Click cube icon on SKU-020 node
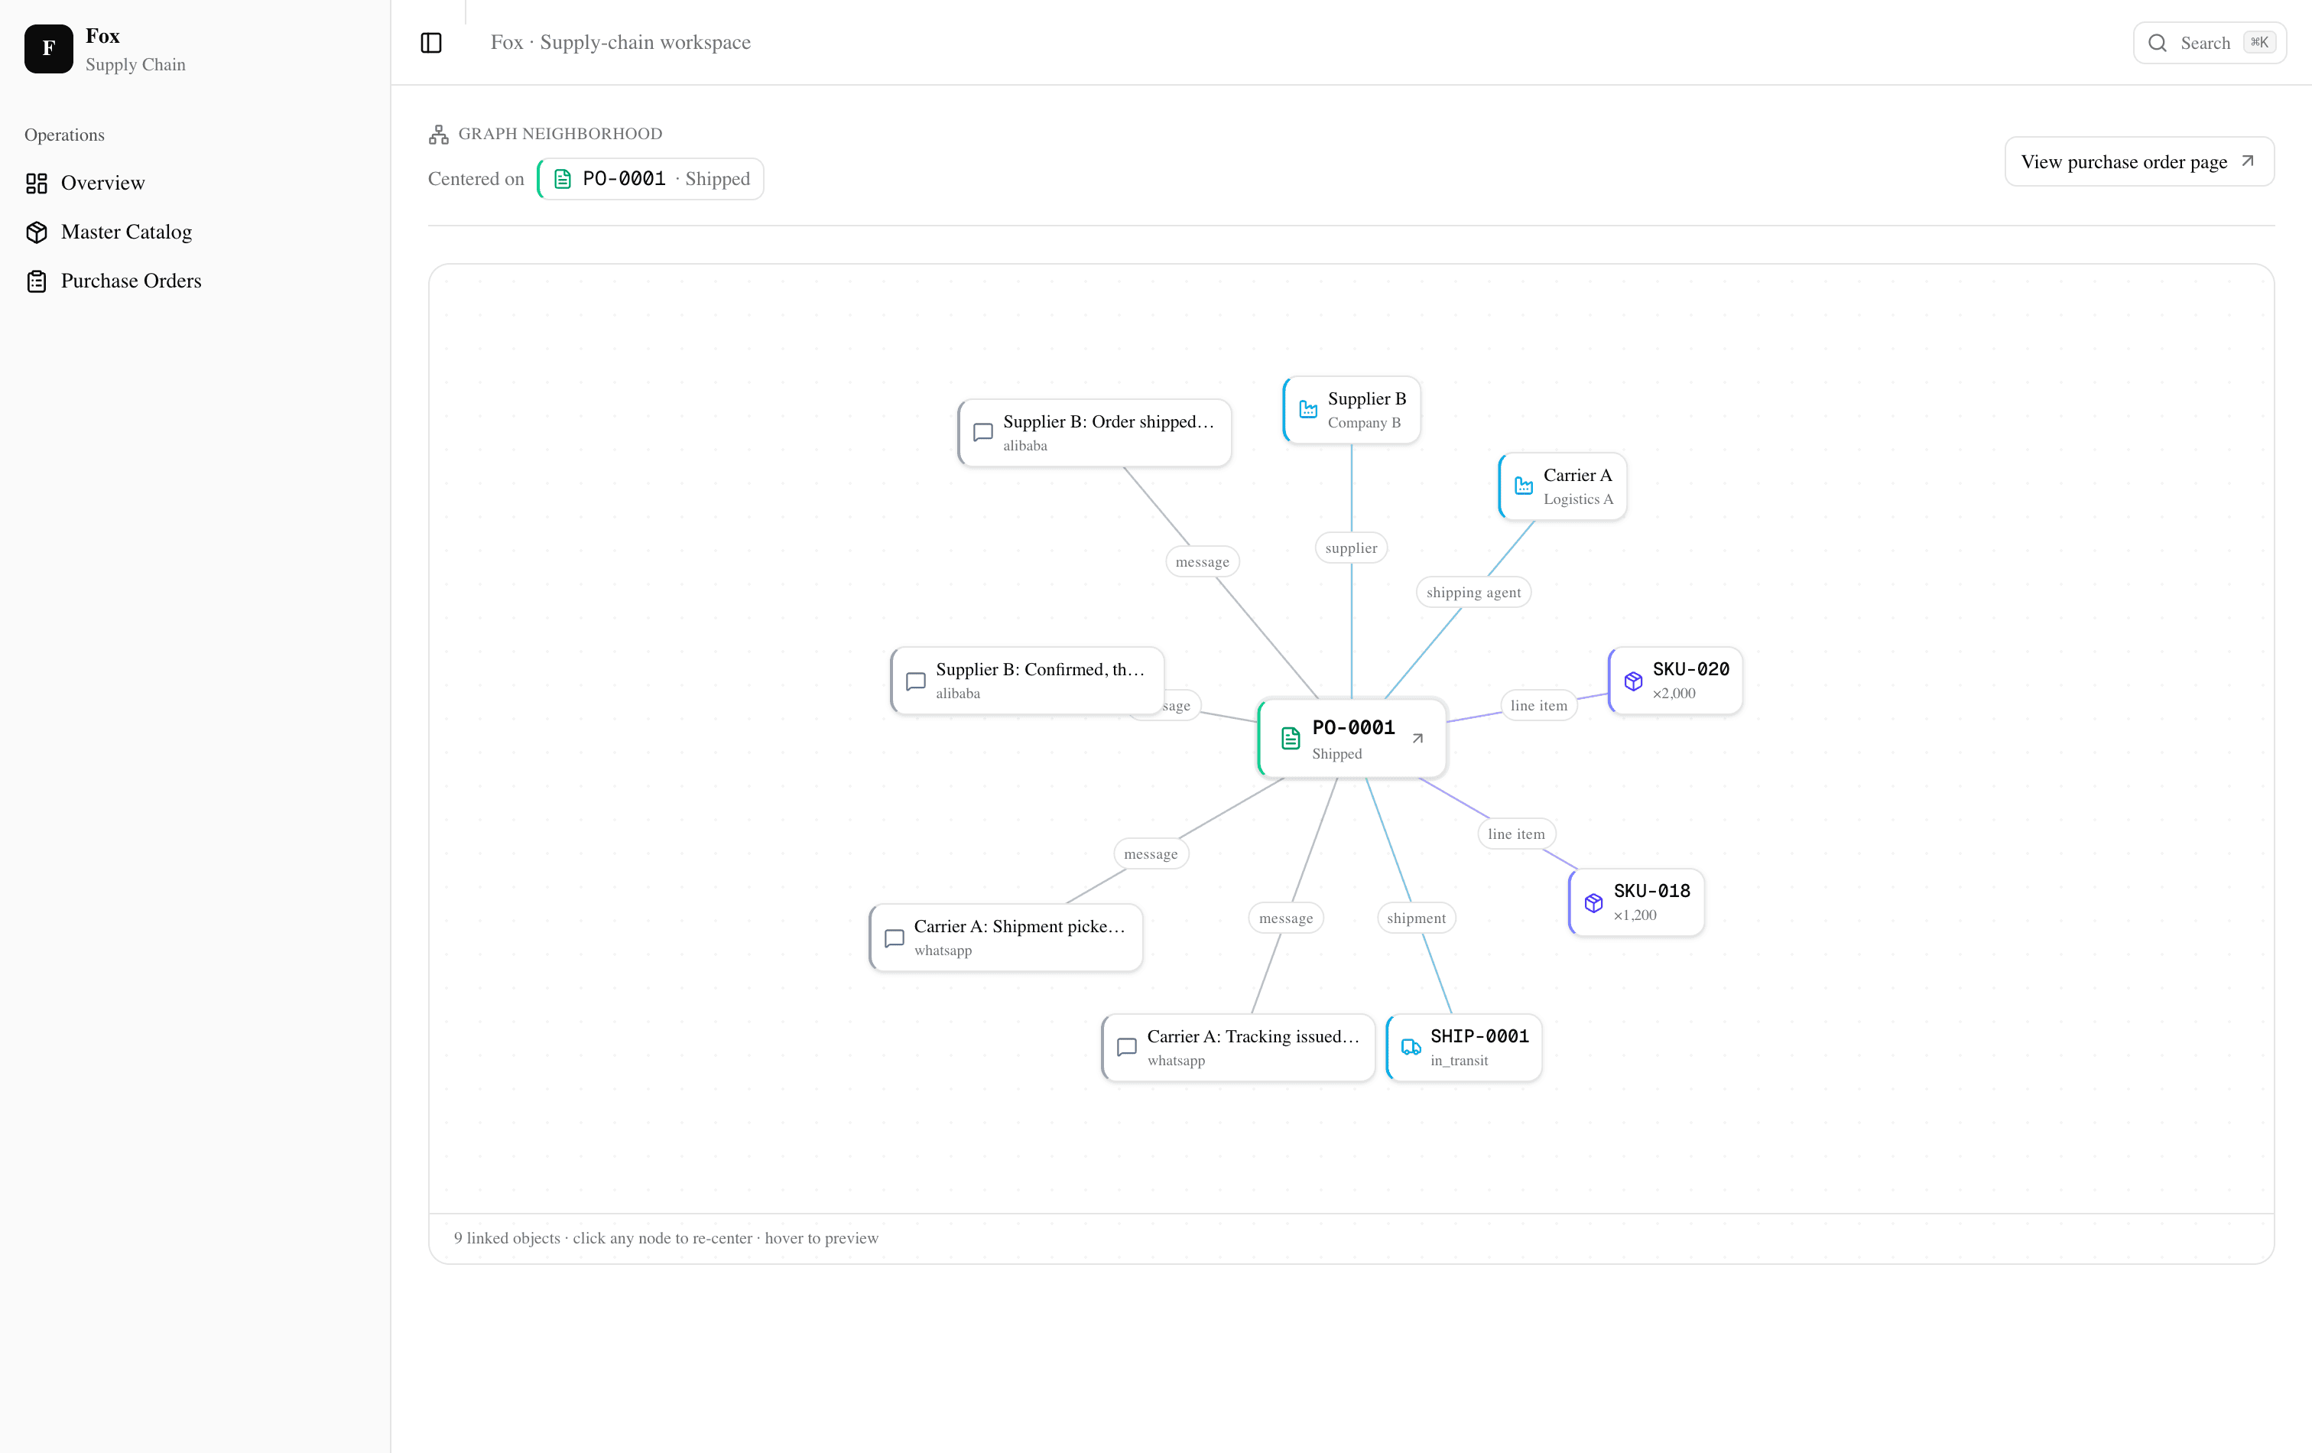This screenshot has width=2312, height=1453. 1633,681
